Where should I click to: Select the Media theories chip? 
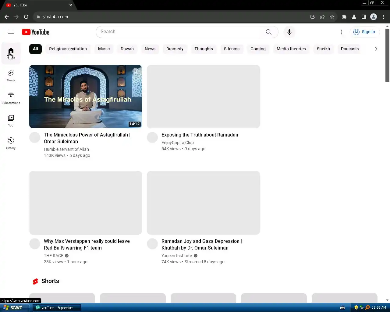pyautogui.click(x=291, y=49)
